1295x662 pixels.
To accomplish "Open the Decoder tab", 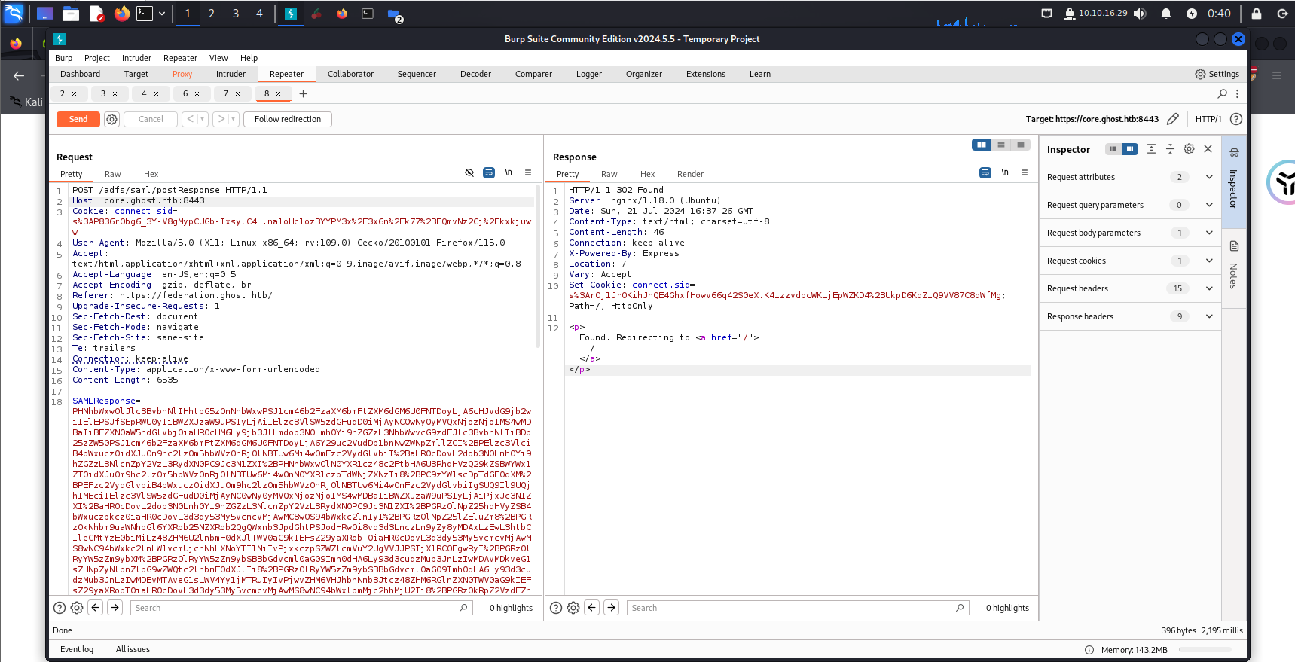I will (x=475, y=74).
